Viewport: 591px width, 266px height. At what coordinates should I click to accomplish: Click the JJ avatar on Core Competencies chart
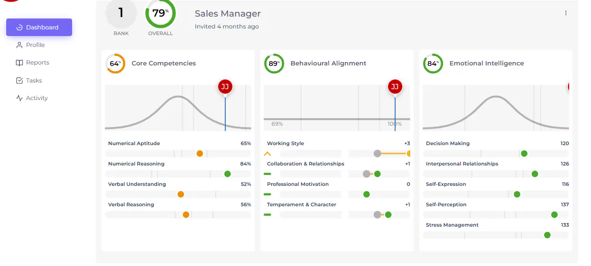coord(225,87)
